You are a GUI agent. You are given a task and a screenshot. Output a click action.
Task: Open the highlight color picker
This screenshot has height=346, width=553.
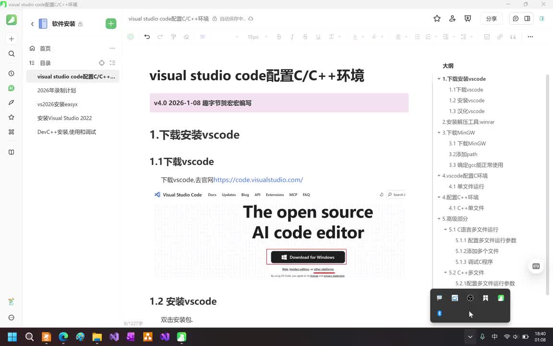pyautogui.click(x=374, y=37)
